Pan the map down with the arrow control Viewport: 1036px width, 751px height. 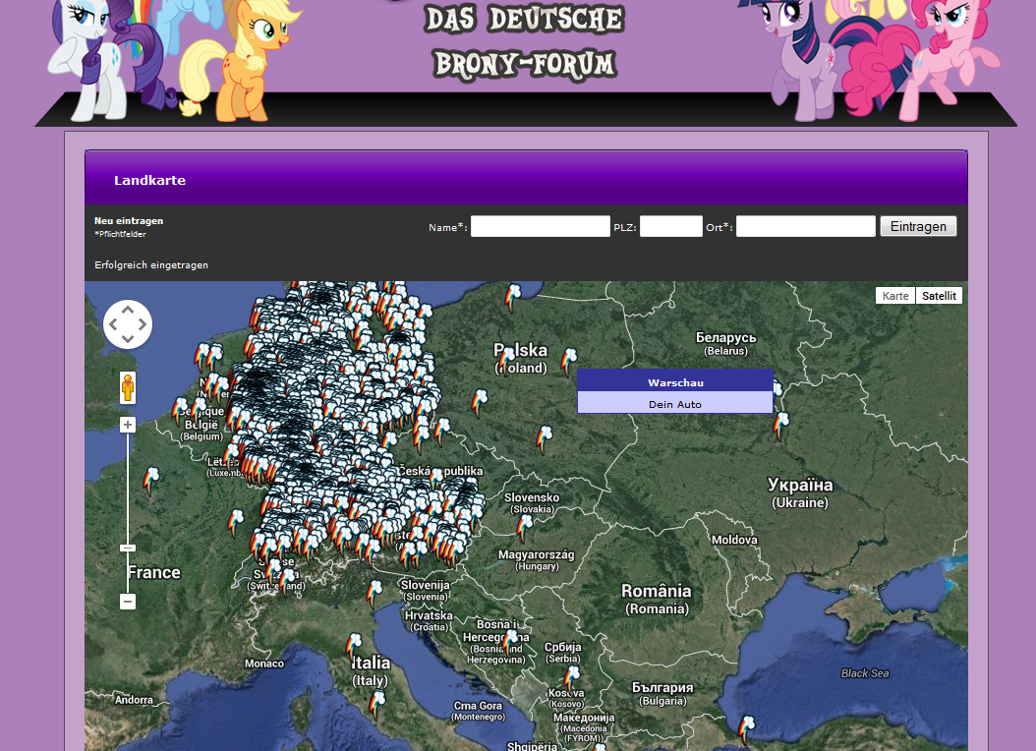tap(128, 339)
